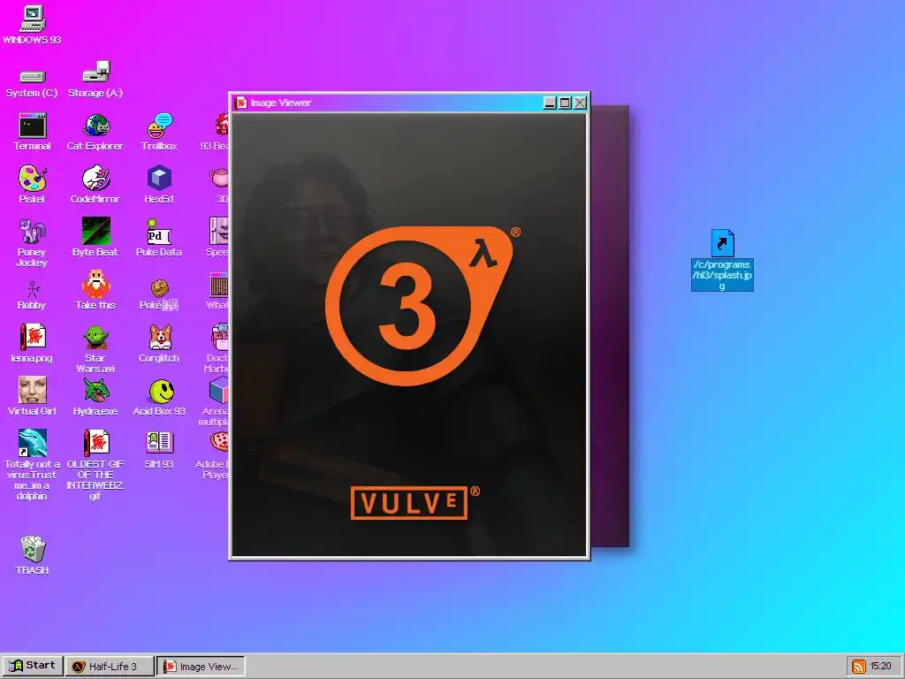The image size is (905, 679).
Task: Open the TRASH recycle bin icon
Action: tap(33, 548)
